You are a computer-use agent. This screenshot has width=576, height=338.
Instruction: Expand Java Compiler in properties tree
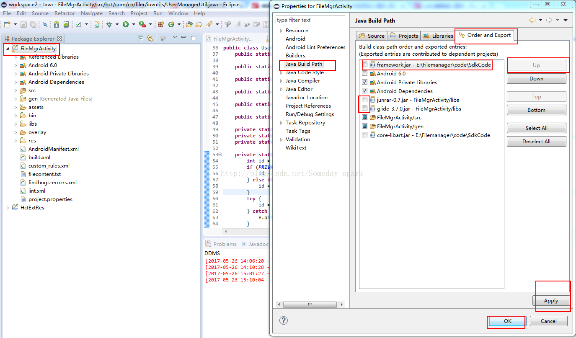click(x=282, y=81)
